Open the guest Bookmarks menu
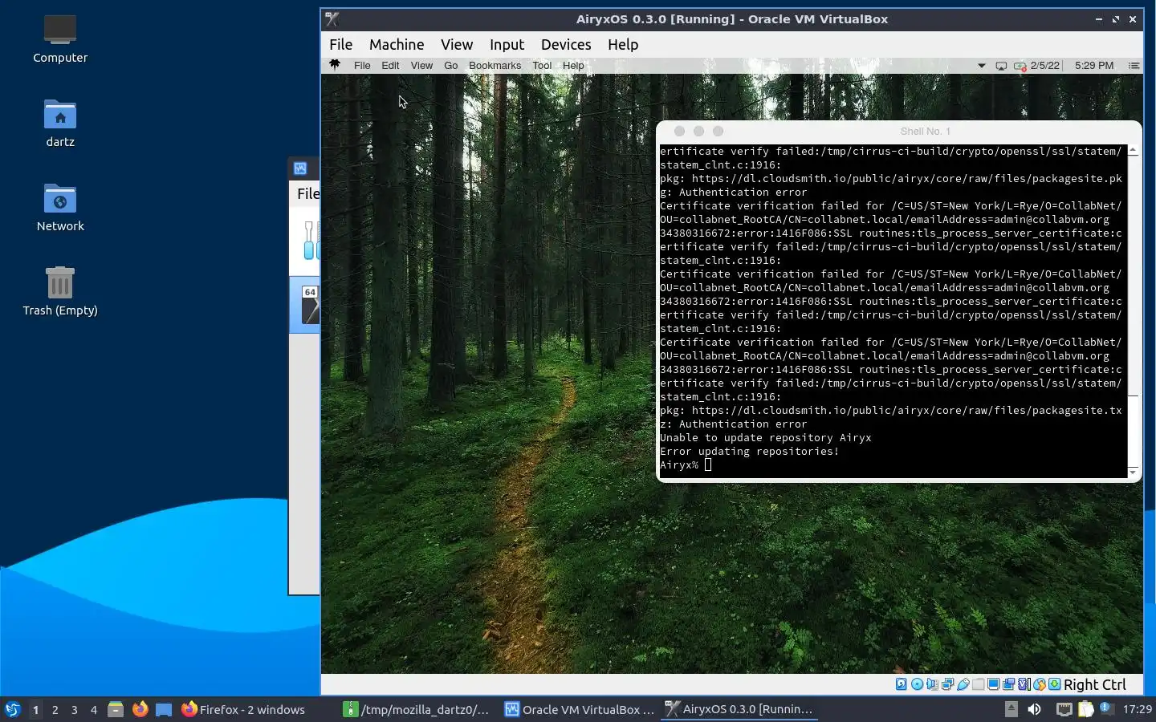Viewport: 1156px width, 722px height. pyautogui.click(x=495, y=65)
